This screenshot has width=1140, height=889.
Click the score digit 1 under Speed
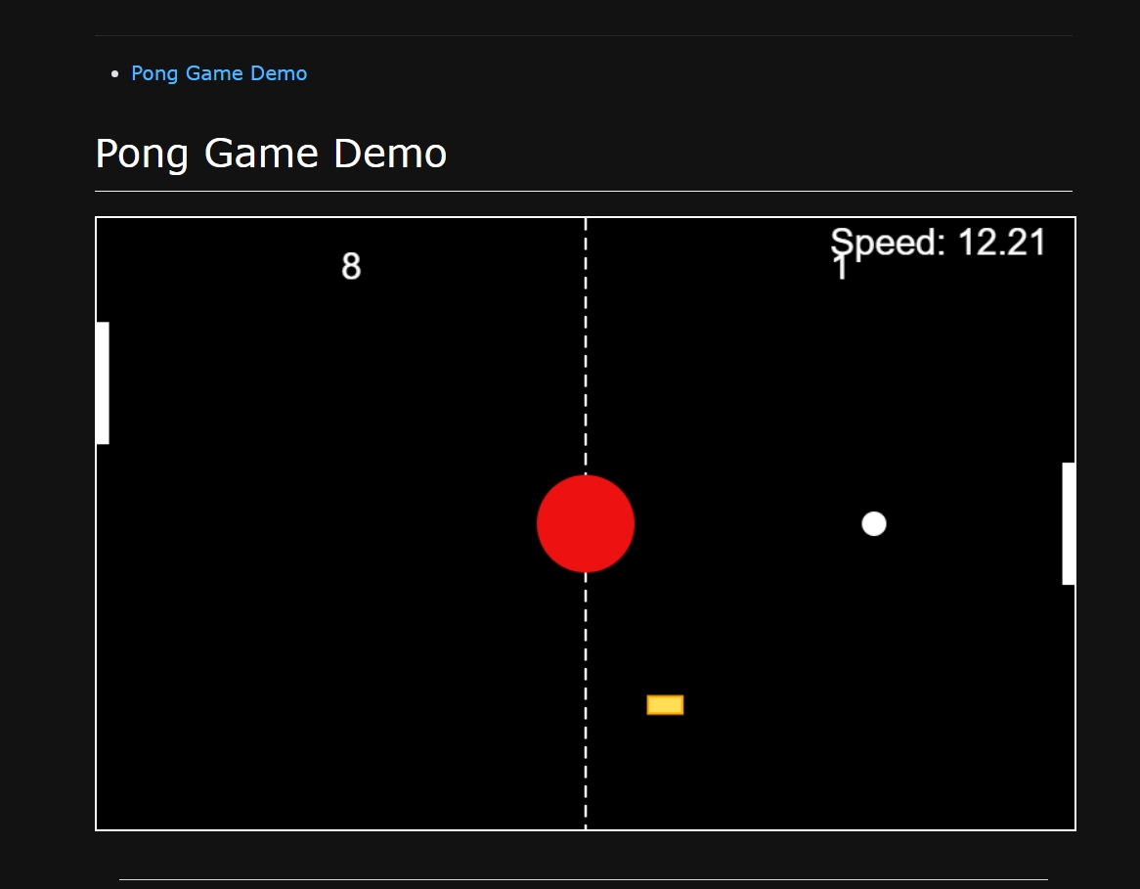tap(840, 271)
